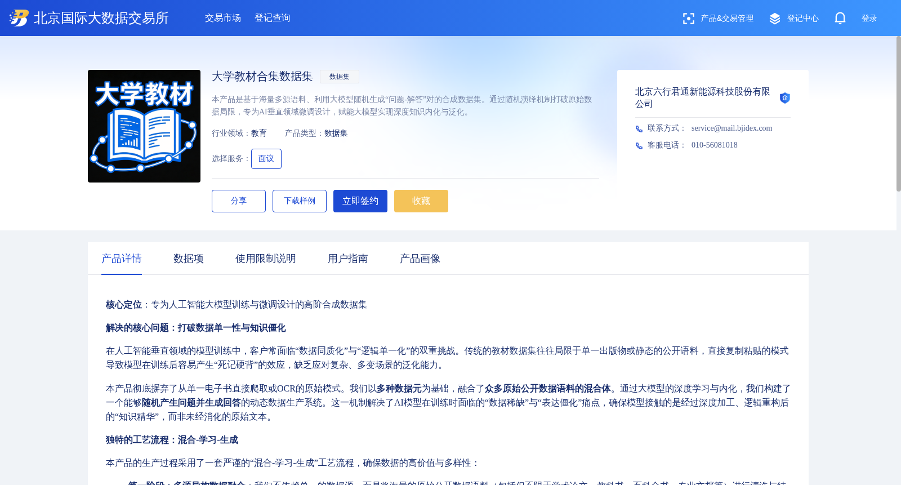Click the 行业领域 value 教育
Viewport: 901px width, 485px height.
(259, 134)
